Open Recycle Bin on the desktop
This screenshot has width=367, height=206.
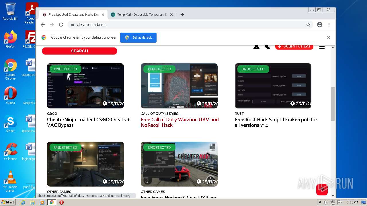coord(10,11)
